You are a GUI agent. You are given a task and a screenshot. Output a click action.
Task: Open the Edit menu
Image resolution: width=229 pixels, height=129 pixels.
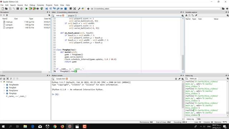pyautogui.click(x=7, y=5)
